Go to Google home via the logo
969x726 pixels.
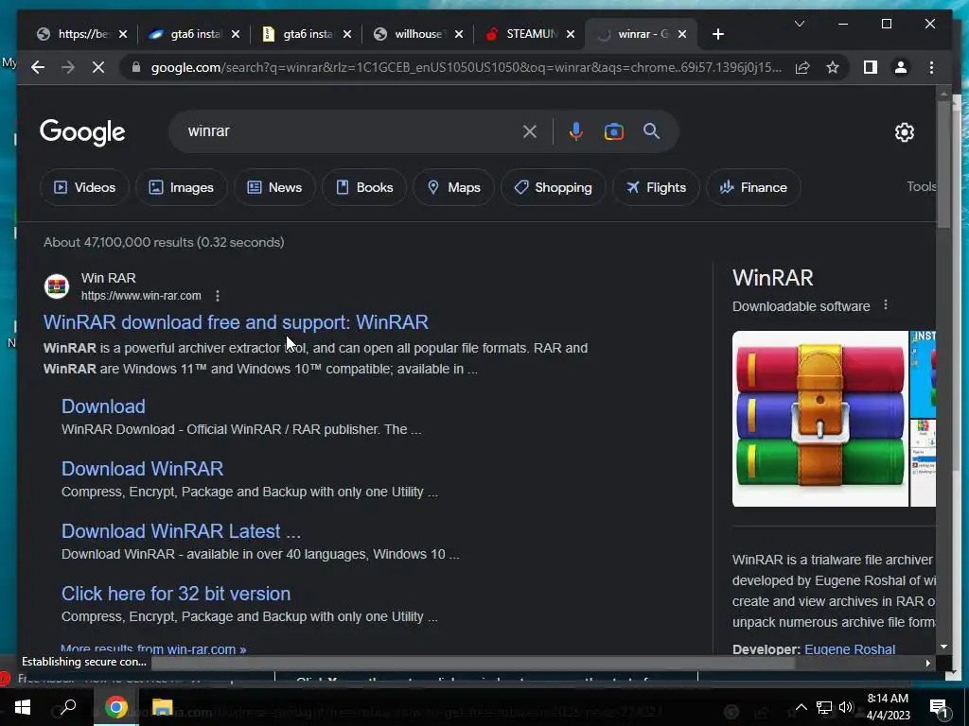[82, 132]
